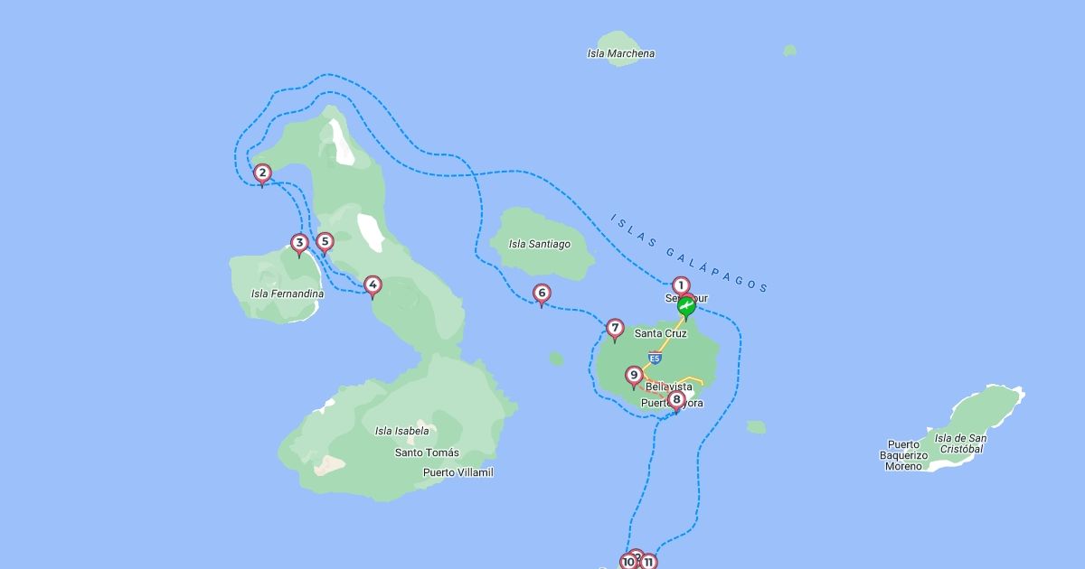Click map marker number 4
Screen dimensions: 1085x569
pyautogui.click(x=372, y=285)
